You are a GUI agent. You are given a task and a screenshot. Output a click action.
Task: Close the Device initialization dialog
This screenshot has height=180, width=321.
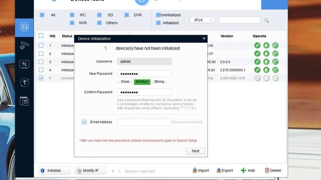[x=204, y=38]
